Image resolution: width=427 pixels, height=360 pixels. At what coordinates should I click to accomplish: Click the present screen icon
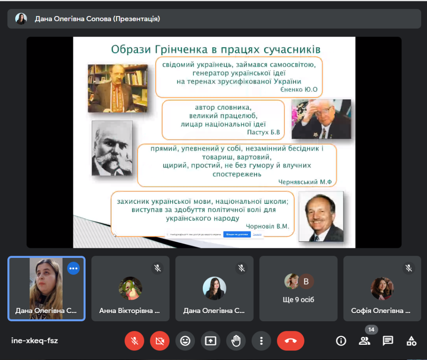[x=210, y=341]
